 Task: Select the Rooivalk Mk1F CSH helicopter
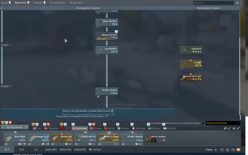coord(190,77)
